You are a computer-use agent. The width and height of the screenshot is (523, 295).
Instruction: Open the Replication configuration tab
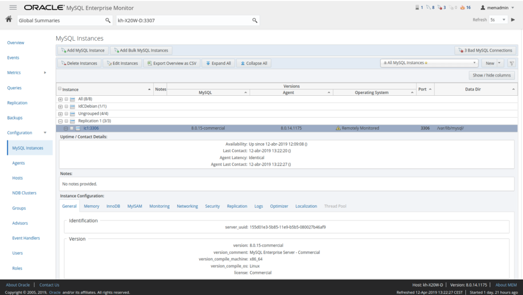(237, 206)
